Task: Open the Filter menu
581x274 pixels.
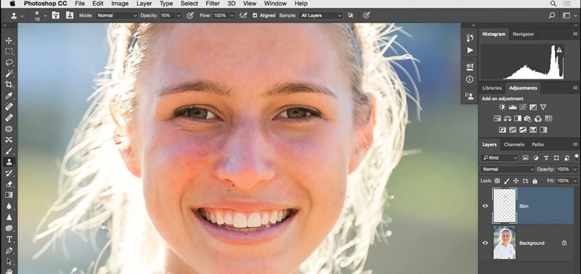Action: 212,3
